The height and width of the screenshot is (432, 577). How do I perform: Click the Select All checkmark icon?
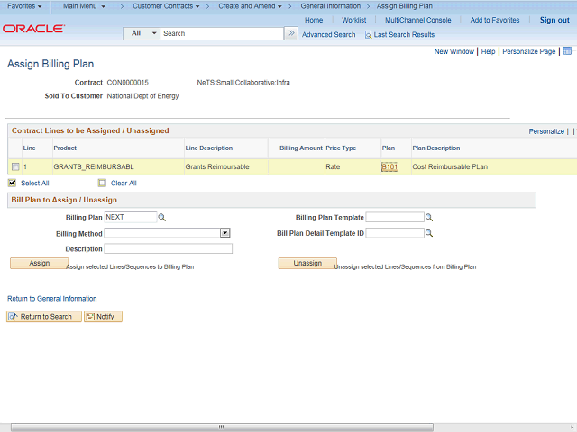pyautogui.click(x=13, y=183)
